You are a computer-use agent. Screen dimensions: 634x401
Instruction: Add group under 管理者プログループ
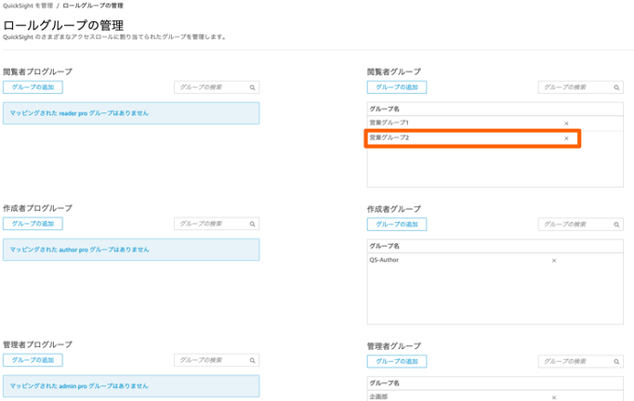point(33,360)
